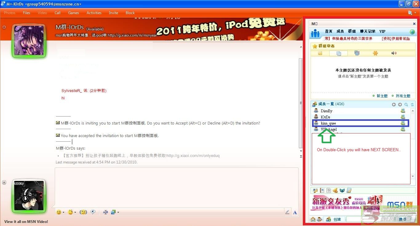Image resolution: width=420 pixels, height=226 pixels.
Task: Open the 聊天记录 tab in group panel
Action: pyautogui.click(x=367, y=31)
